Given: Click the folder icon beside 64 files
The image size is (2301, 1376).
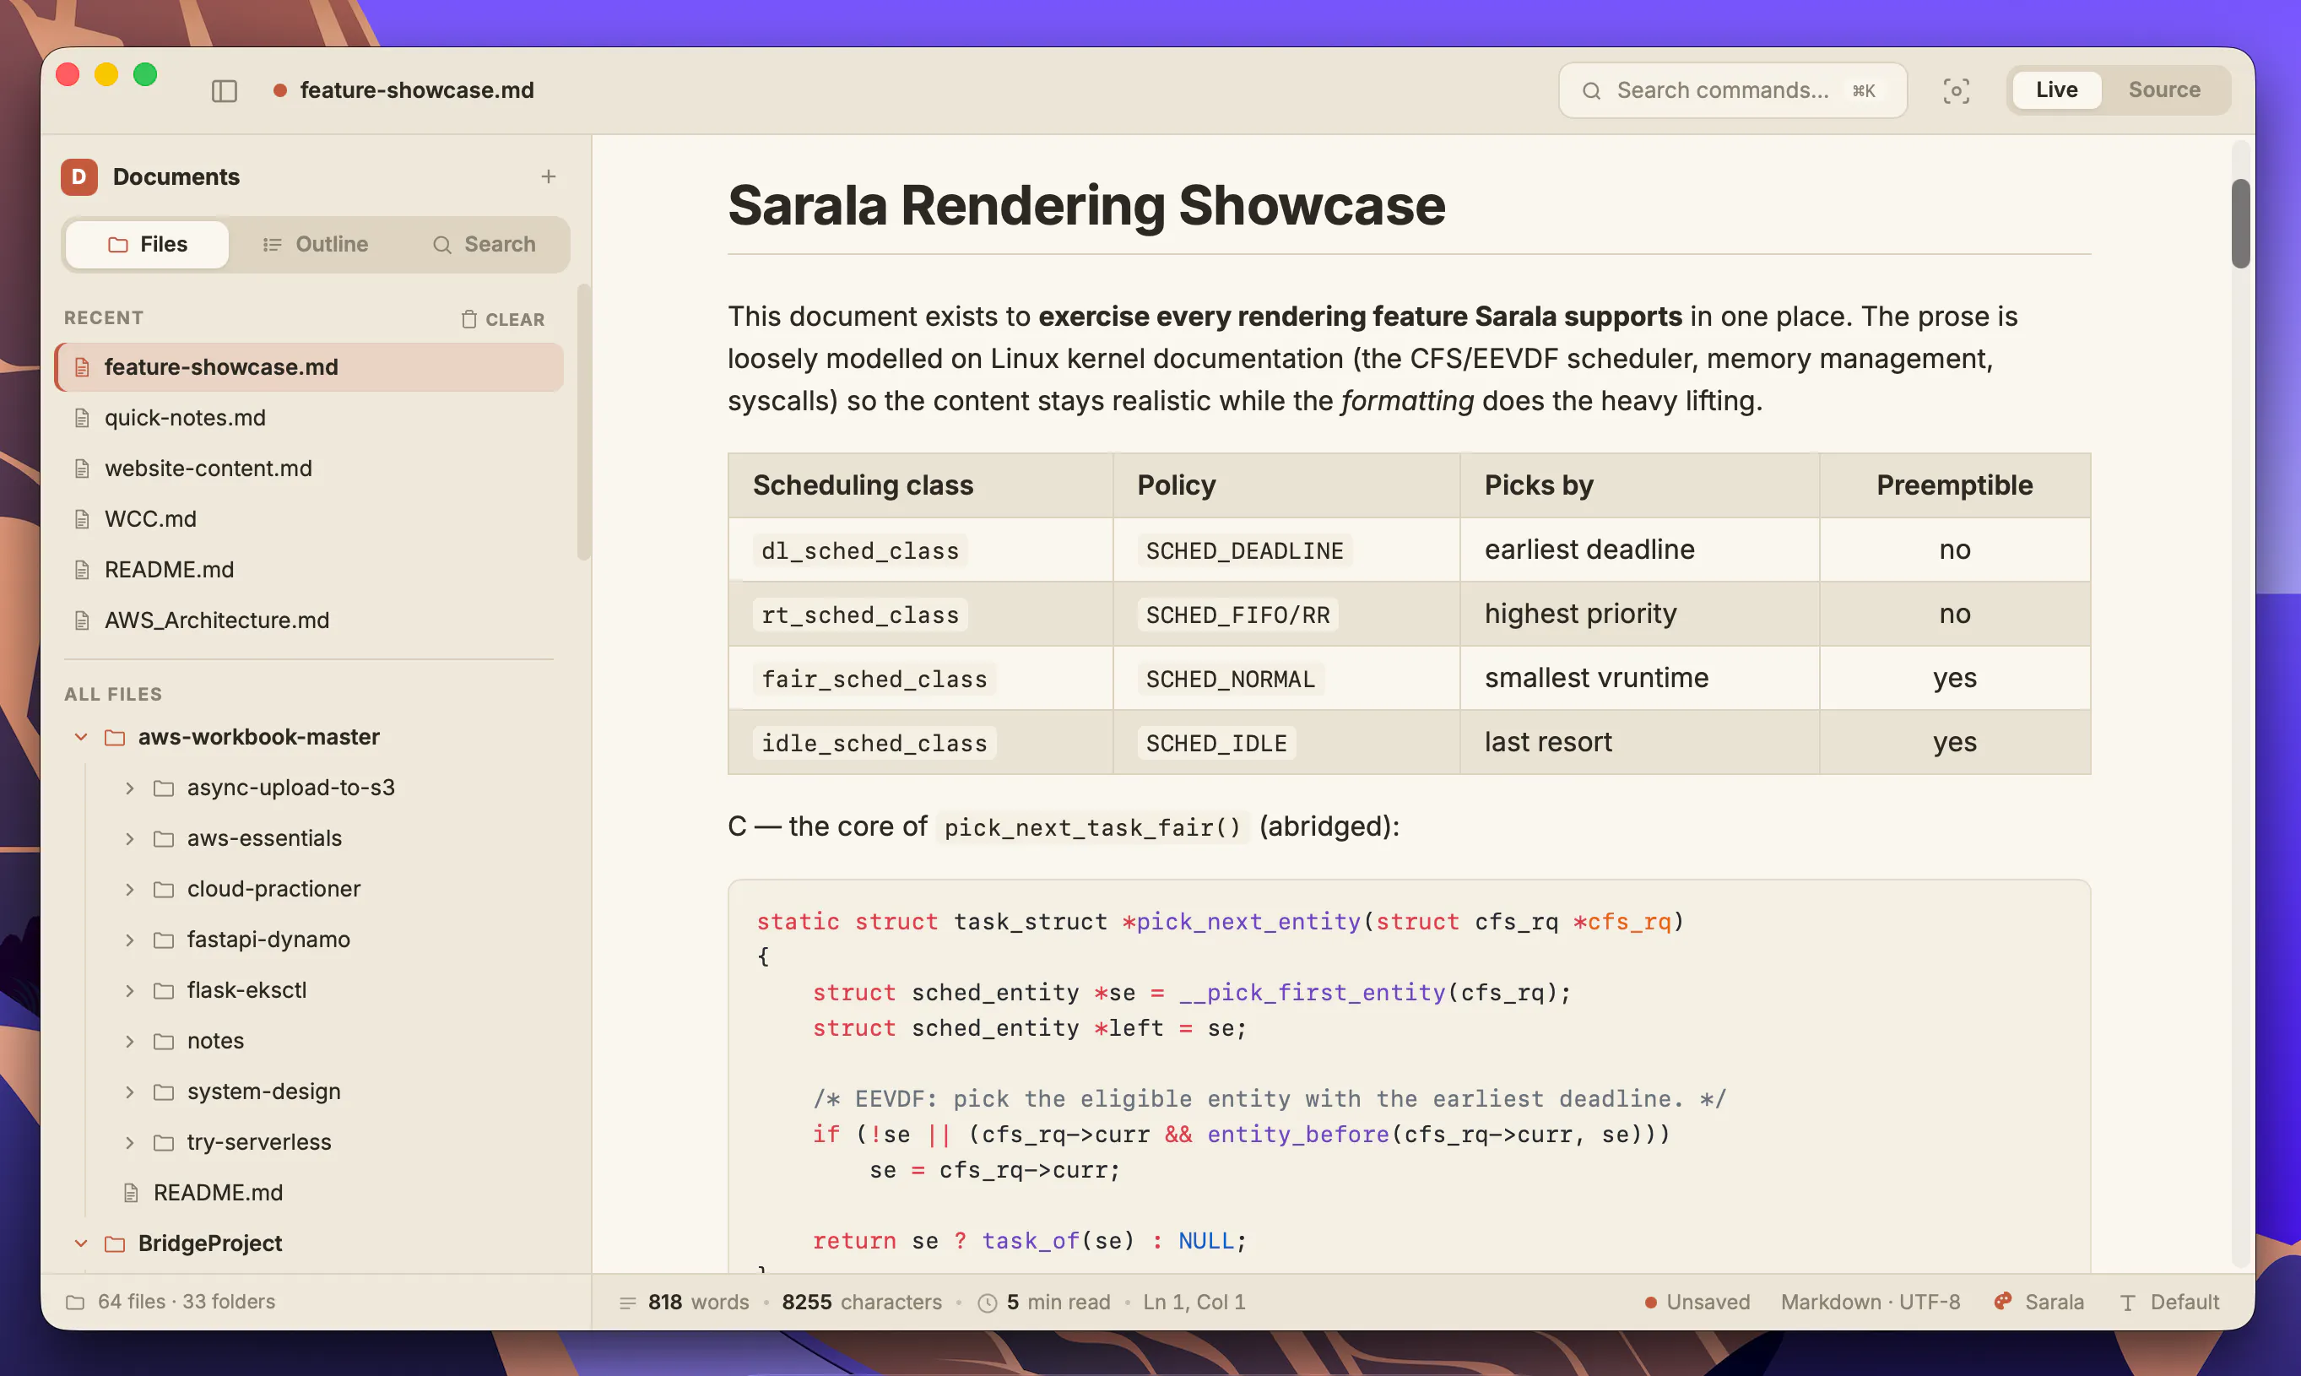Looking at the screenshot, I should [75, 1302].
